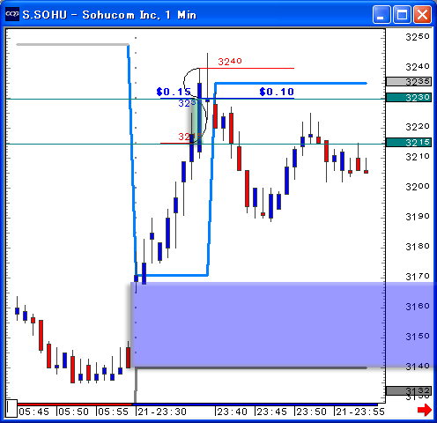Click the 3235 gray price marker
437x423 pixels.
point(409,82)
